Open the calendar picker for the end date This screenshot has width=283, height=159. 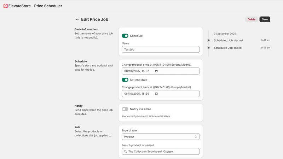point(156,94)
